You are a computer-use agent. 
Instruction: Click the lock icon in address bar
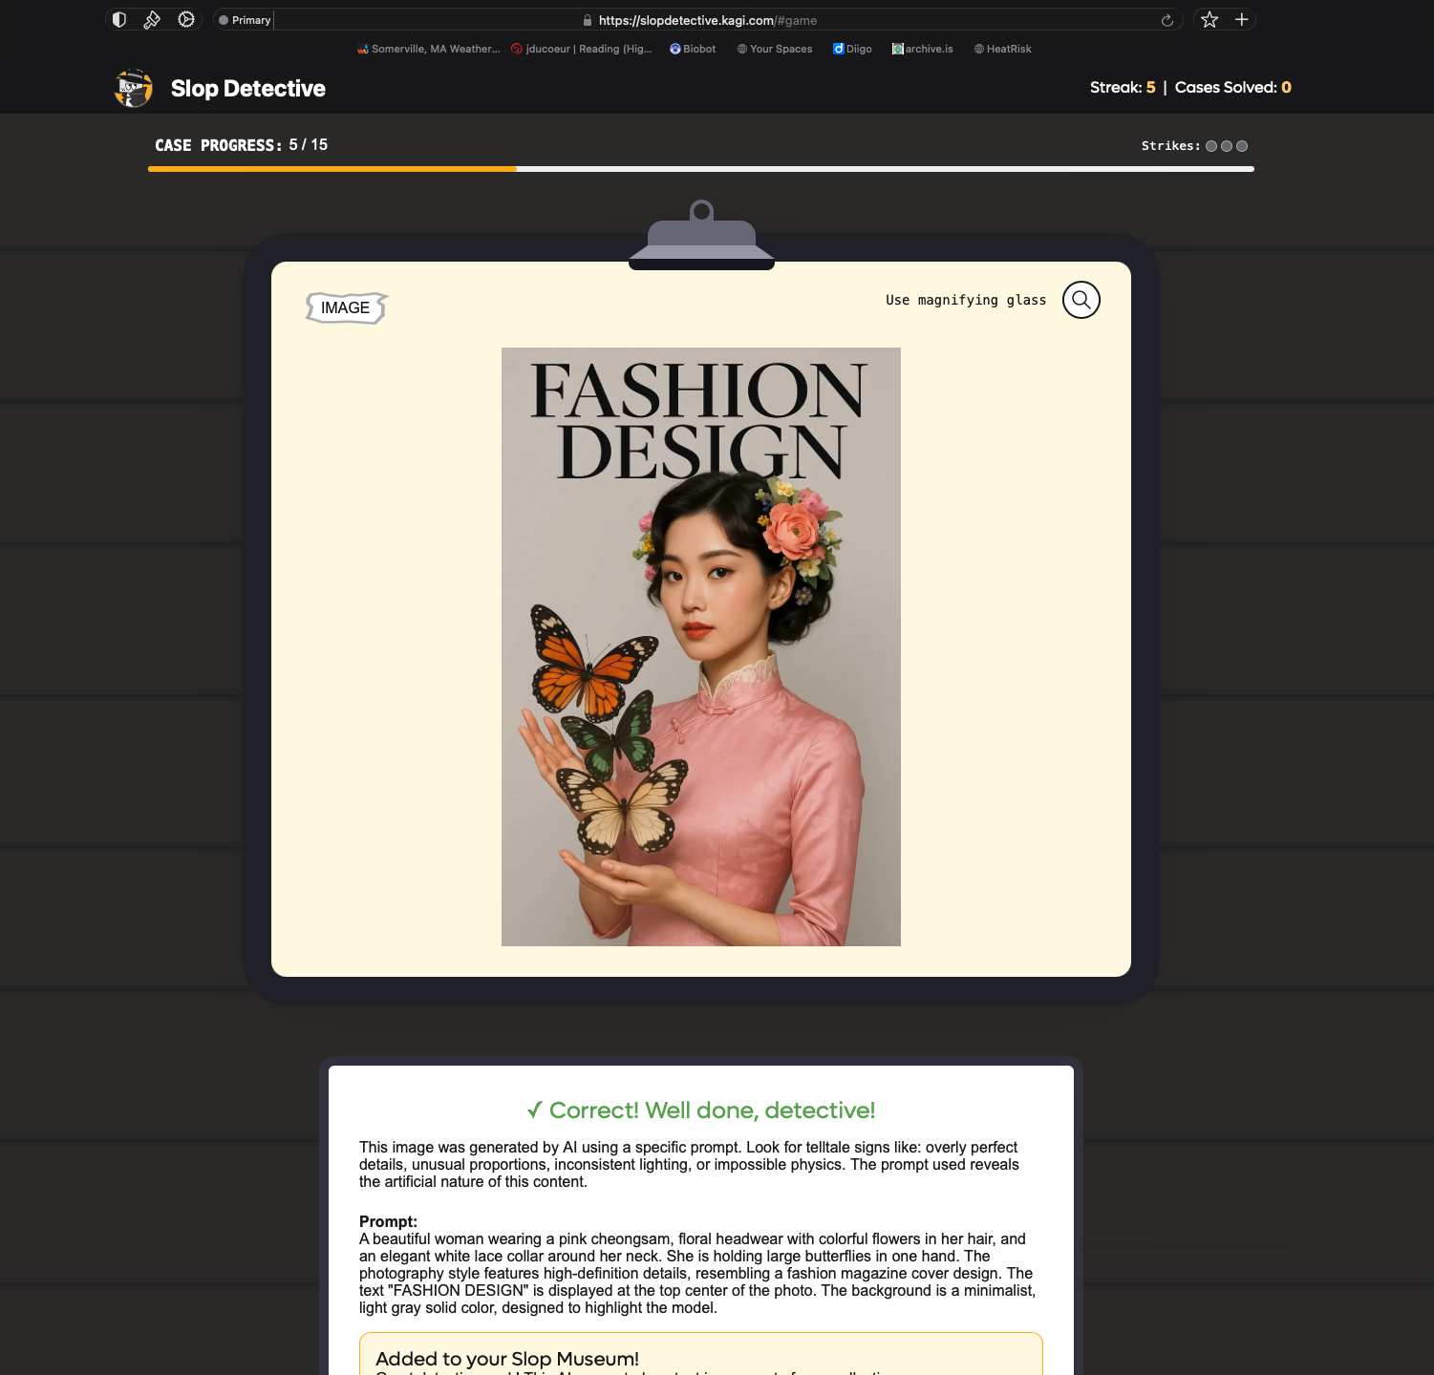coord(588,20)
